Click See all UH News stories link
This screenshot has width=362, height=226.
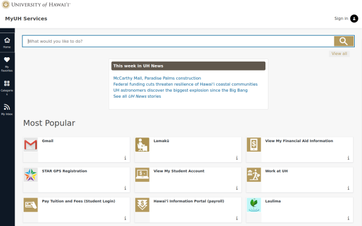137,96
